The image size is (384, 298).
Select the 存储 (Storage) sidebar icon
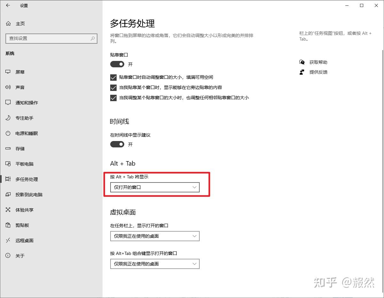pyautogui.click(x=20, y=148)
